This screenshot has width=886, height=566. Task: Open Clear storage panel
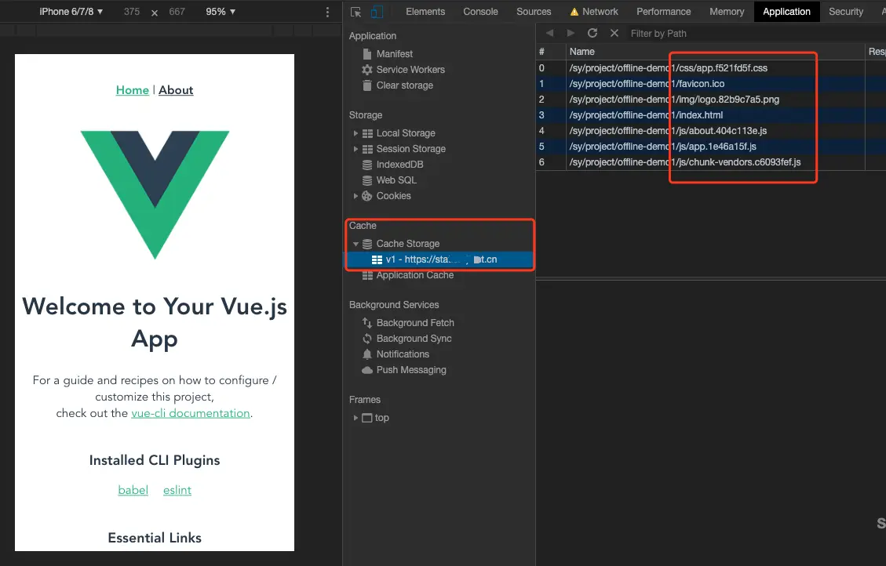tap(405, 85)
